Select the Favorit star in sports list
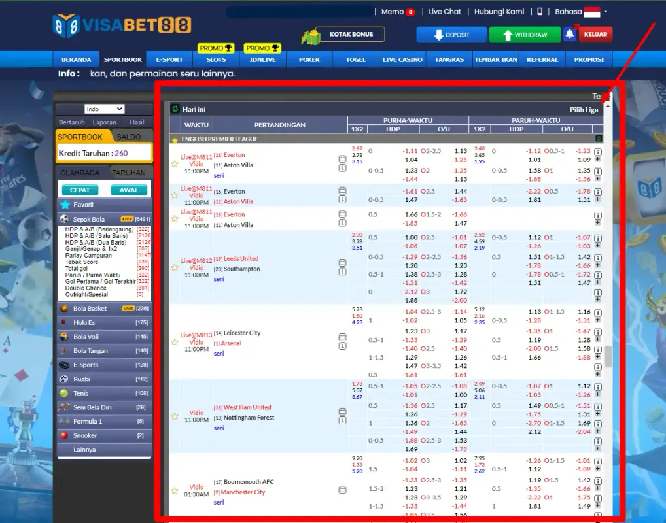The image size is (666, 523). (65, 205)
